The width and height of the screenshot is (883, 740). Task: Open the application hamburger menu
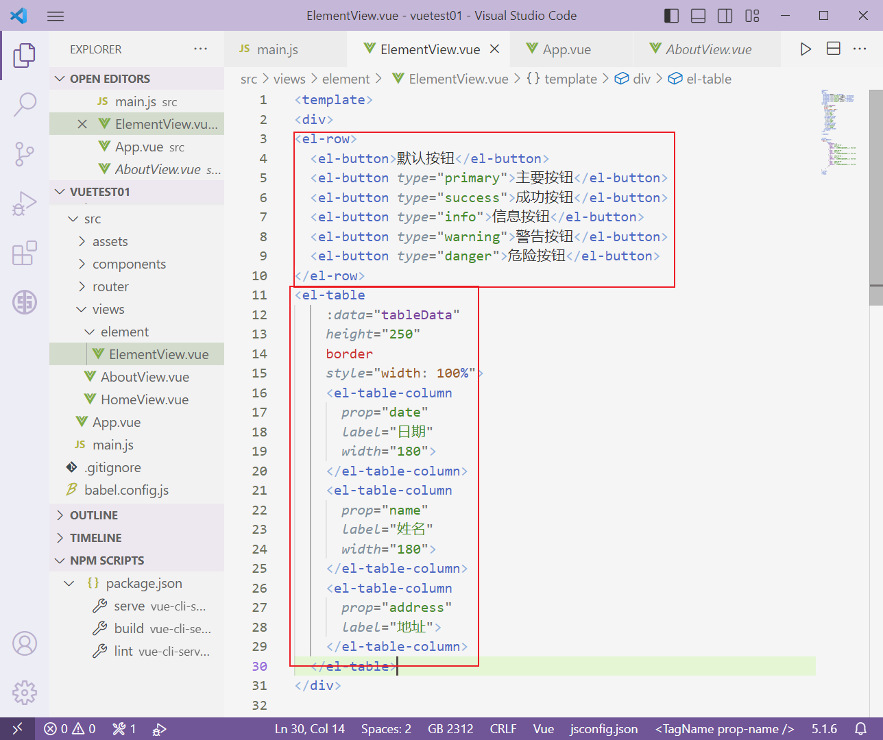tap(55, 16)
